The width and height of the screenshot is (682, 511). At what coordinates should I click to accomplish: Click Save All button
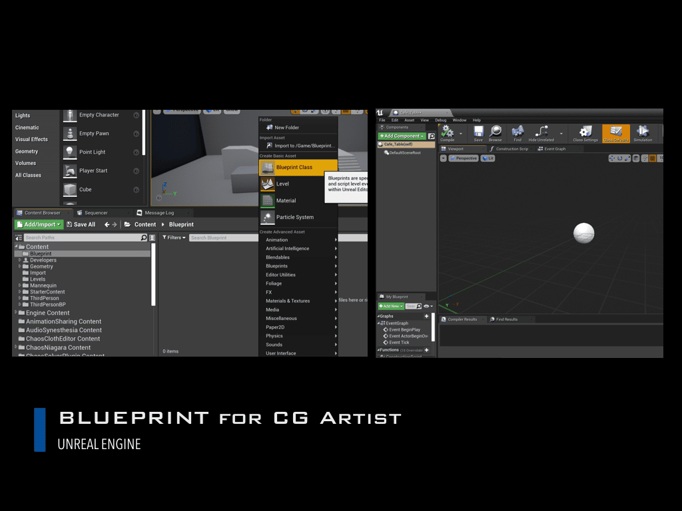[81, 225]
